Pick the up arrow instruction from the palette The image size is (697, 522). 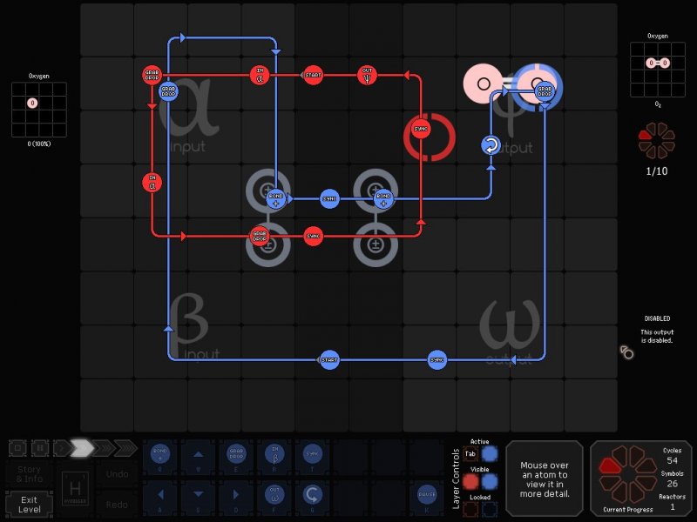[x=199, y=456]
